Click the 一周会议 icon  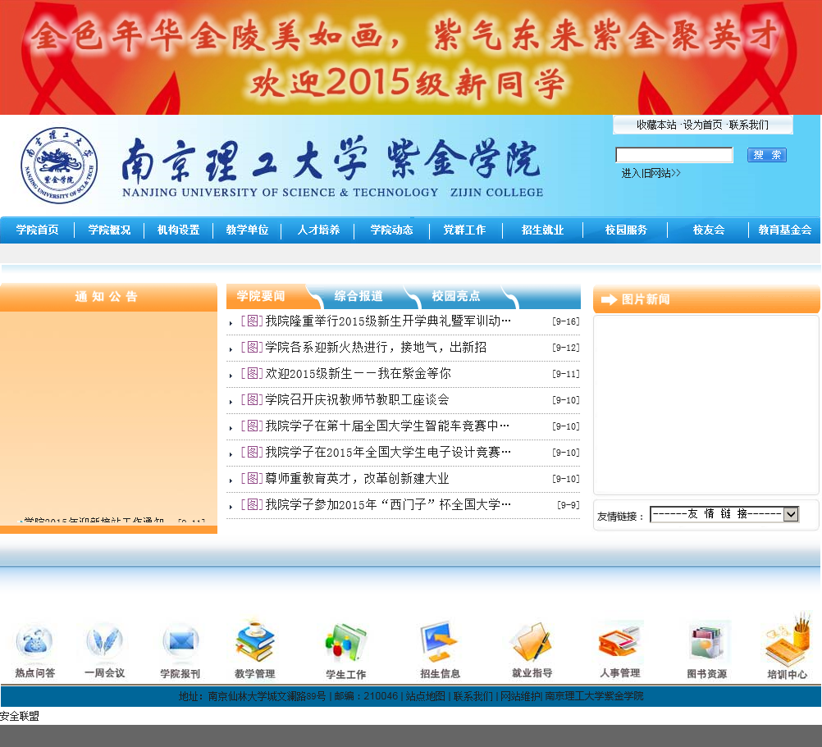(x=103, y=647)
